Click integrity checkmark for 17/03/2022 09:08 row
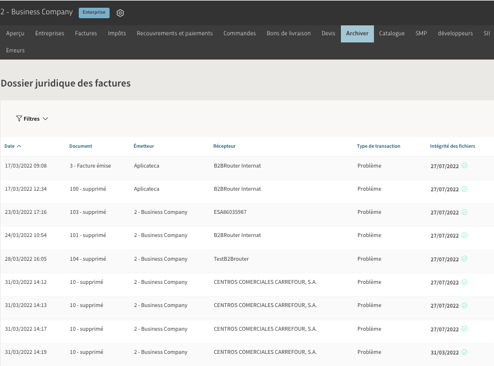494x366 pixels. point(464,165)
